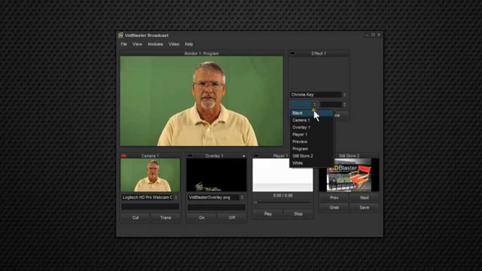
Task: Pick Preview from the source list
Action: click(311, 142)
